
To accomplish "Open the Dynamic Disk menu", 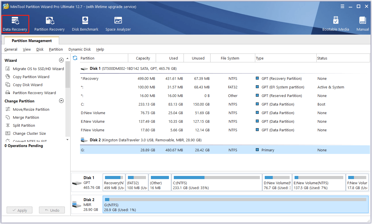I will tap(80, 49).
